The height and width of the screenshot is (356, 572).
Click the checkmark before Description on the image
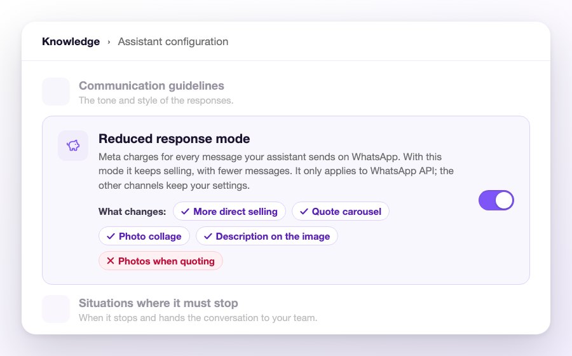pyautogui.click(x=208, y=236)
